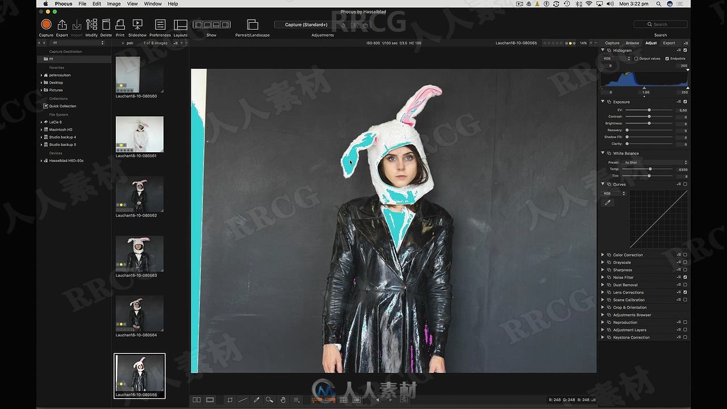
Task: Collapse the Histogram section
Action: (x=603, y=50)
